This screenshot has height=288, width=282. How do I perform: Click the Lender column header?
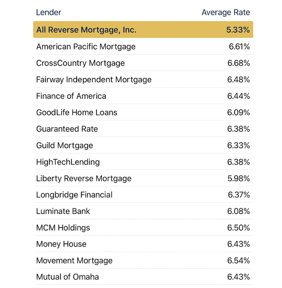[x=48, y=12]
